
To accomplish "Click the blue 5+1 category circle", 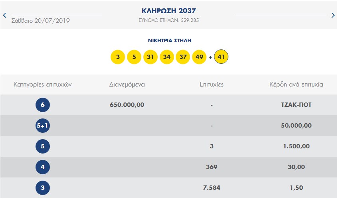I will point(43,126).
